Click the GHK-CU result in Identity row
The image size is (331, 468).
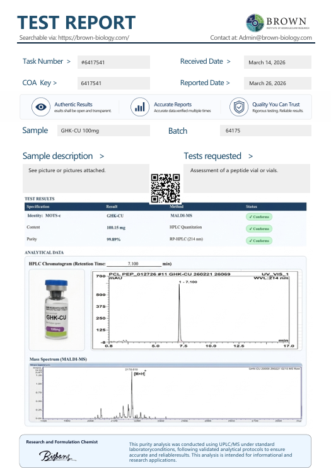point(115,216)
